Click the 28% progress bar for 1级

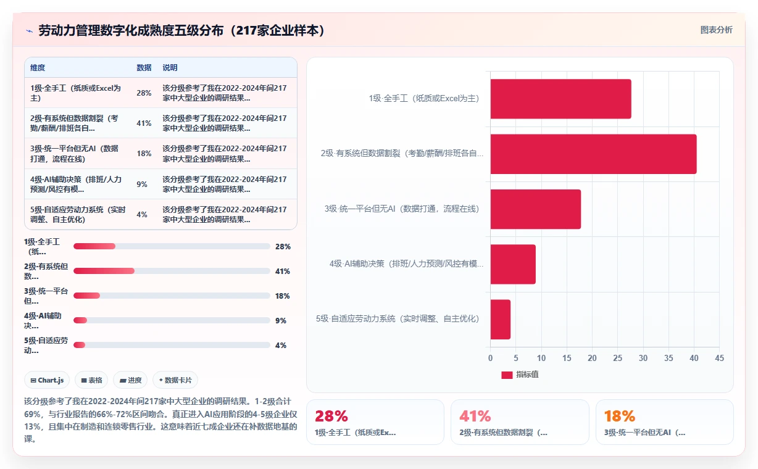(172, 246)
